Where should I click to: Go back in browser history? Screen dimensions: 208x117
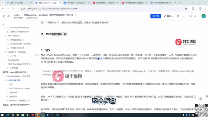3,9
